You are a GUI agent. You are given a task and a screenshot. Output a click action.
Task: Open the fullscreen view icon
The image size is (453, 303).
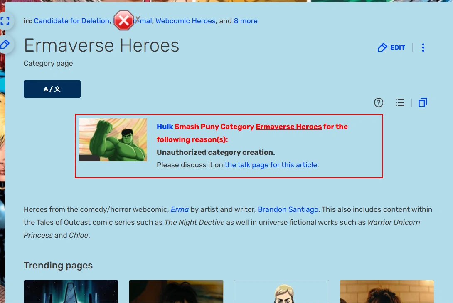[6, 21]
